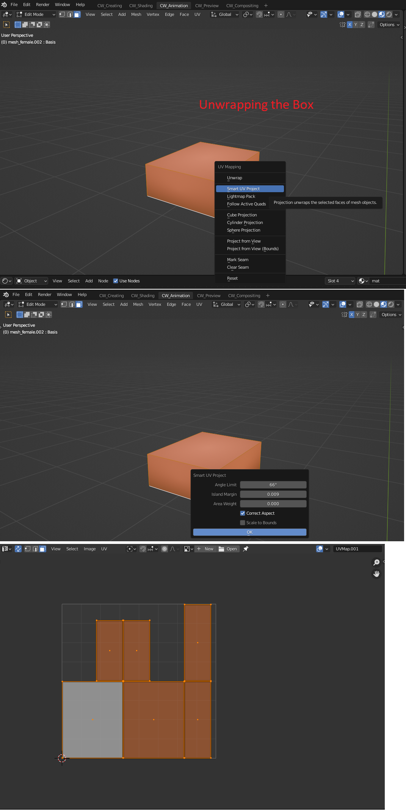Click the Angle Limit 66° field

pos(273,485)
